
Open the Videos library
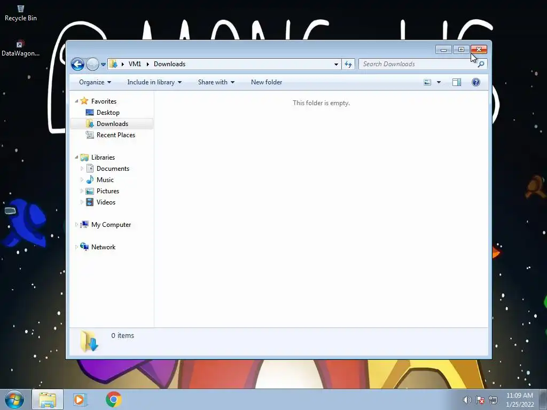click(106, 202)
